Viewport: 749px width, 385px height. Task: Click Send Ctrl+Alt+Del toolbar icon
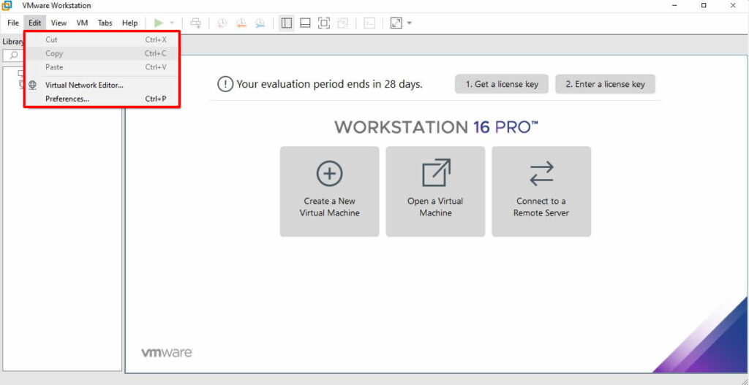[196, 23]
